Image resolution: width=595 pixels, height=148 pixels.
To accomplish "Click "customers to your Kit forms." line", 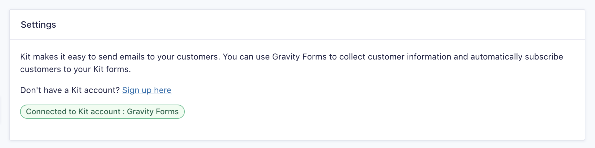I will pos(75,69).
